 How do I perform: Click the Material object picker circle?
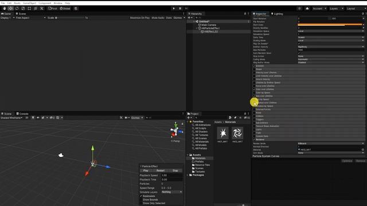[363, 150]
